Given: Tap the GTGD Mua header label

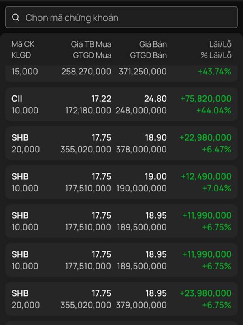Looking at the screenshot, I should click(92, 55).
